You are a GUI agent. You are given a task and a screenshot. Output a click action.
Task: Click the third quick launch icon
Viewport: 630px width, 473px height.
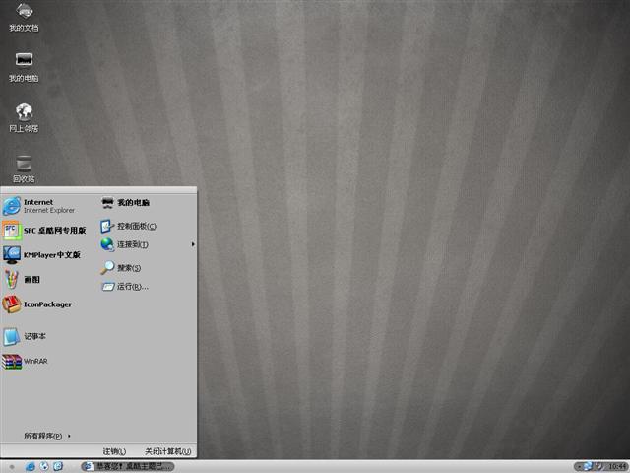click(58, 466)
